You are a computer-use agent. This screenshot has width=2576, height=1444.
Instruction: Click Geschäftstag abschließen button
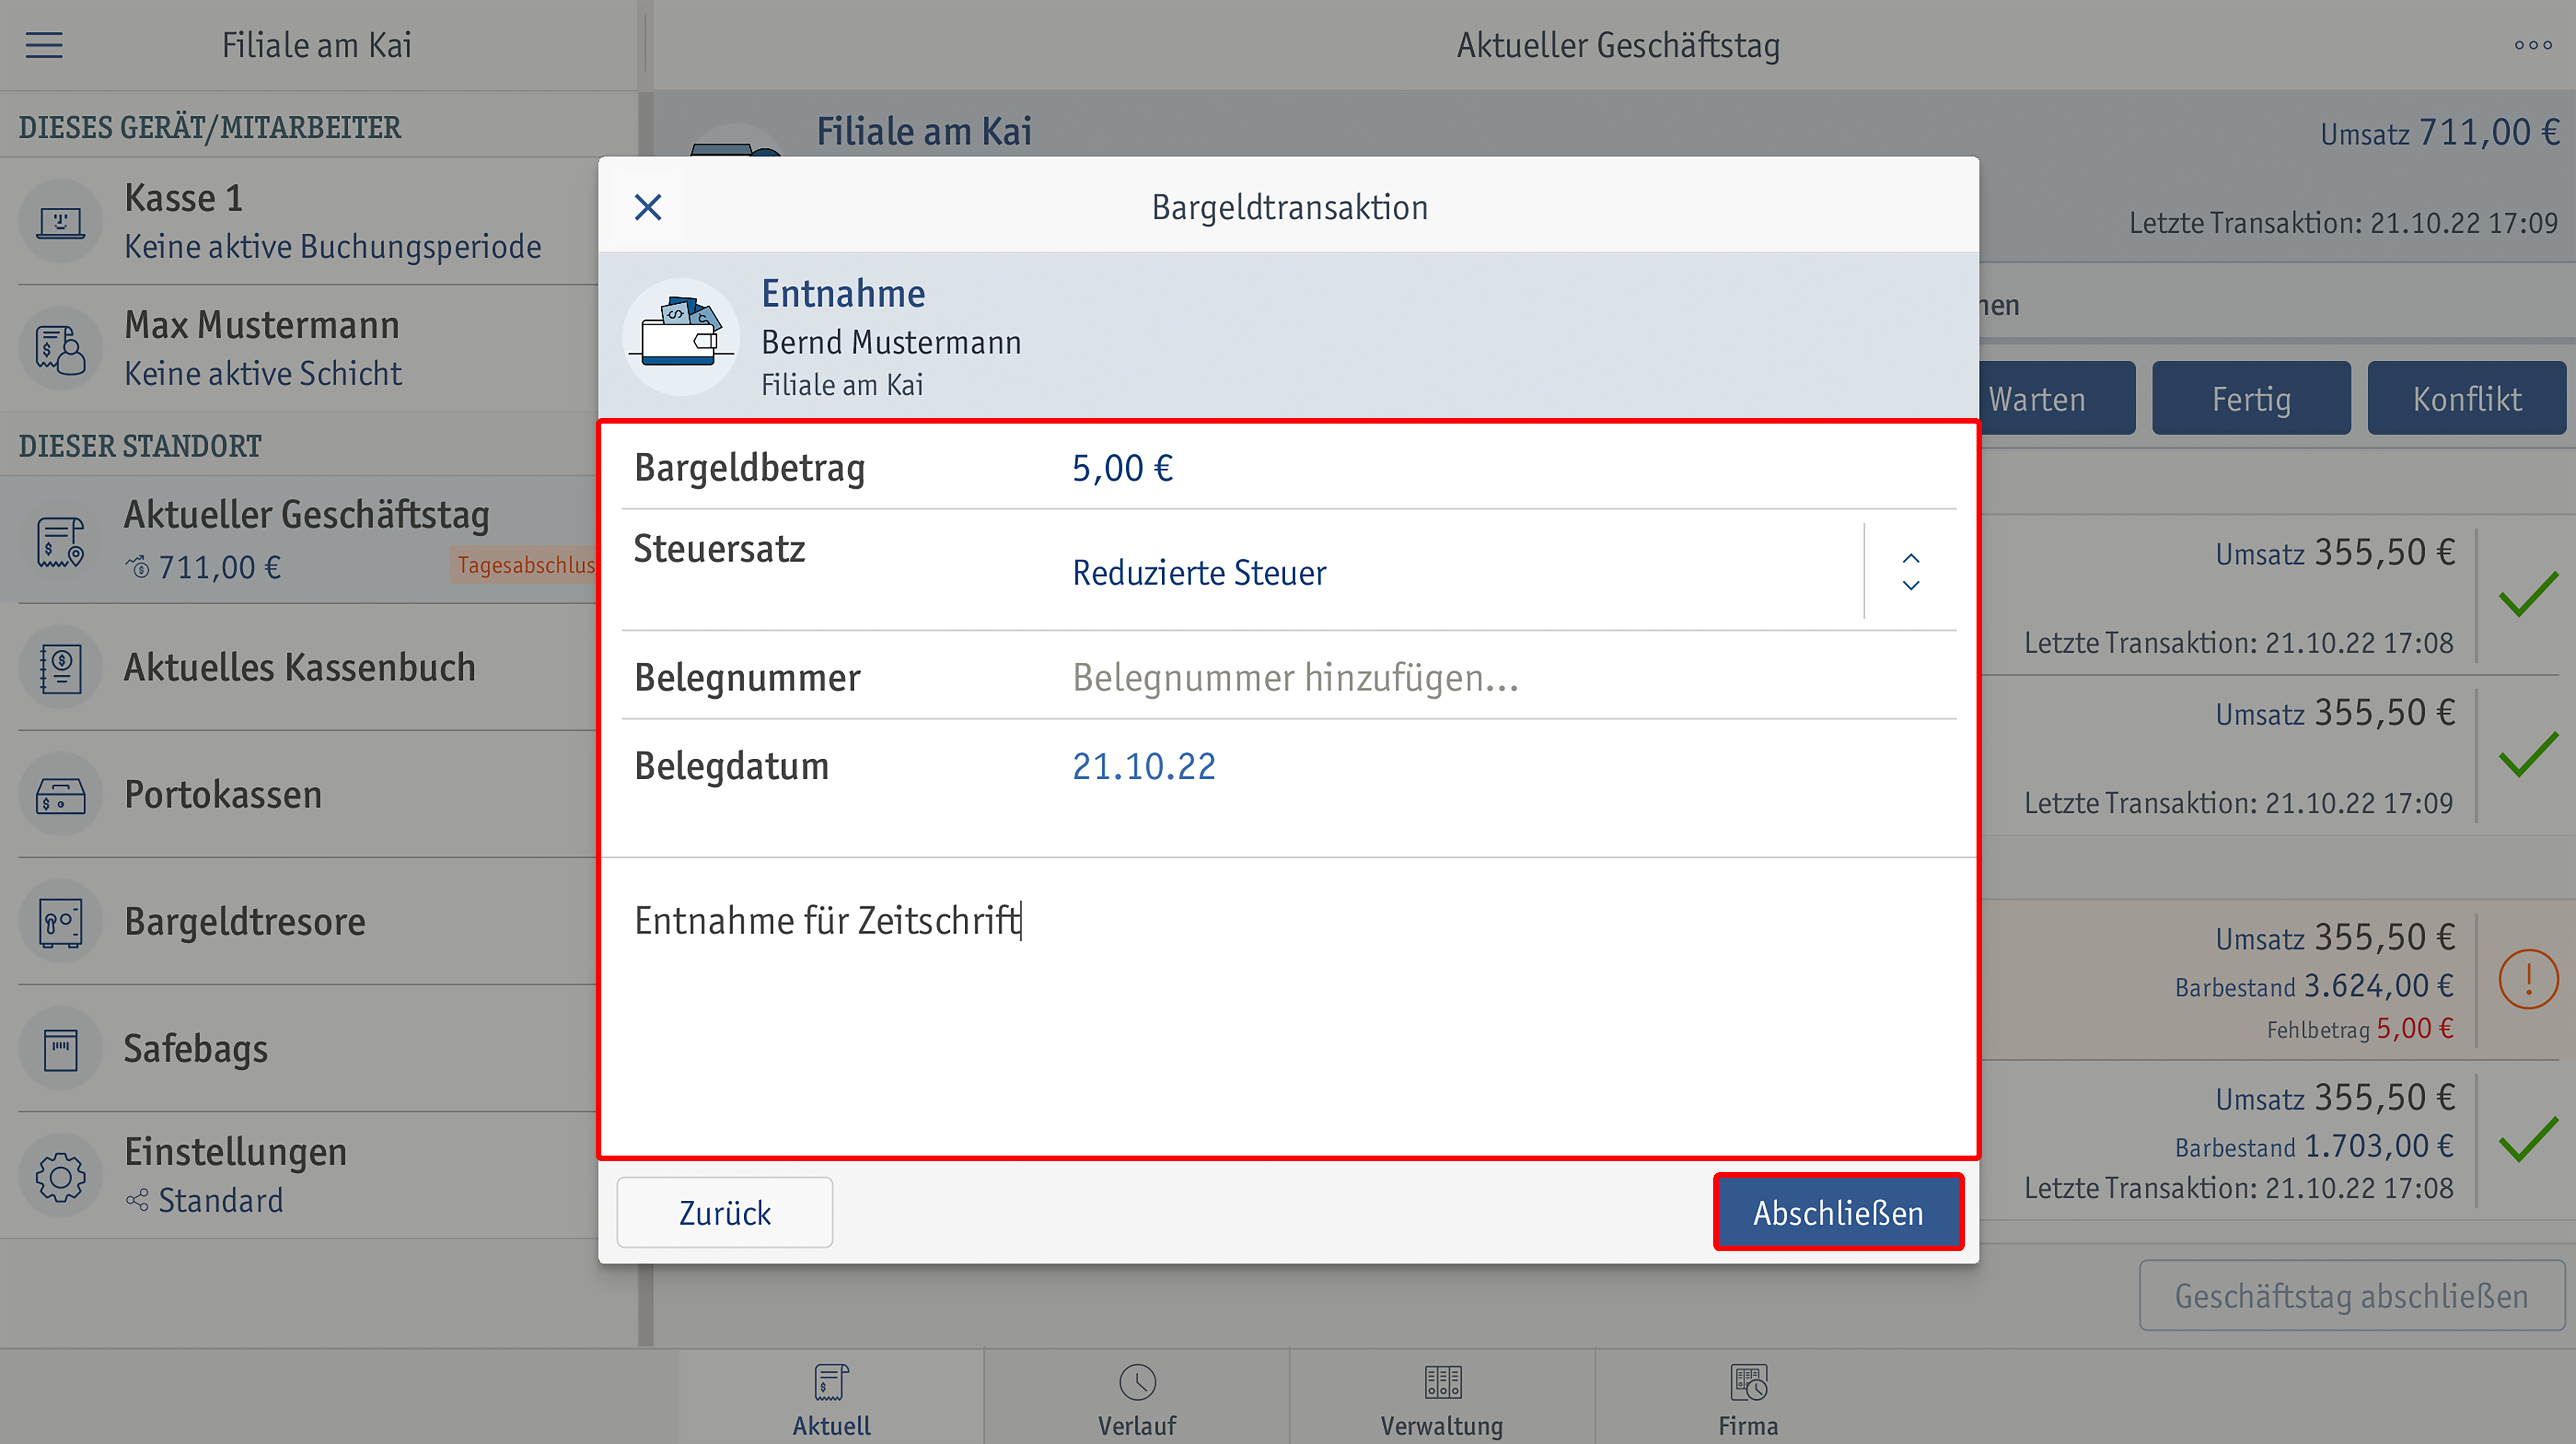click(2351, 1296)
